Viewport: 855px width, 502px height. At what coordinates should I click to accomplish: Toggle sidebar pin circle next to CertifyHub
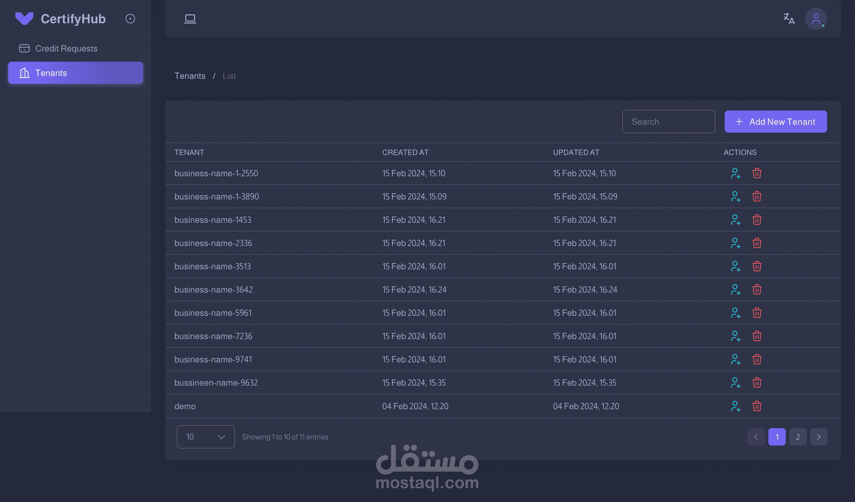point(130,19)
